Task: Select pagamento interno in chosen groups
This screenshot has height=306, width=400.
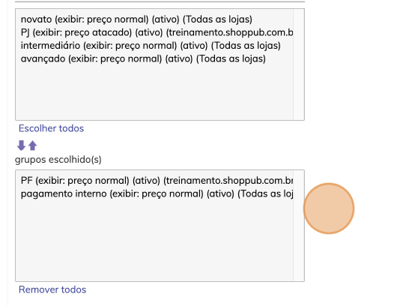Action: [157, 193]
